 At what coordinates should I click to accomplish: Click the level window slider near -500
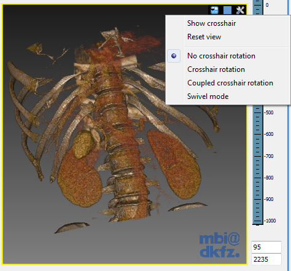pos(257,112)
